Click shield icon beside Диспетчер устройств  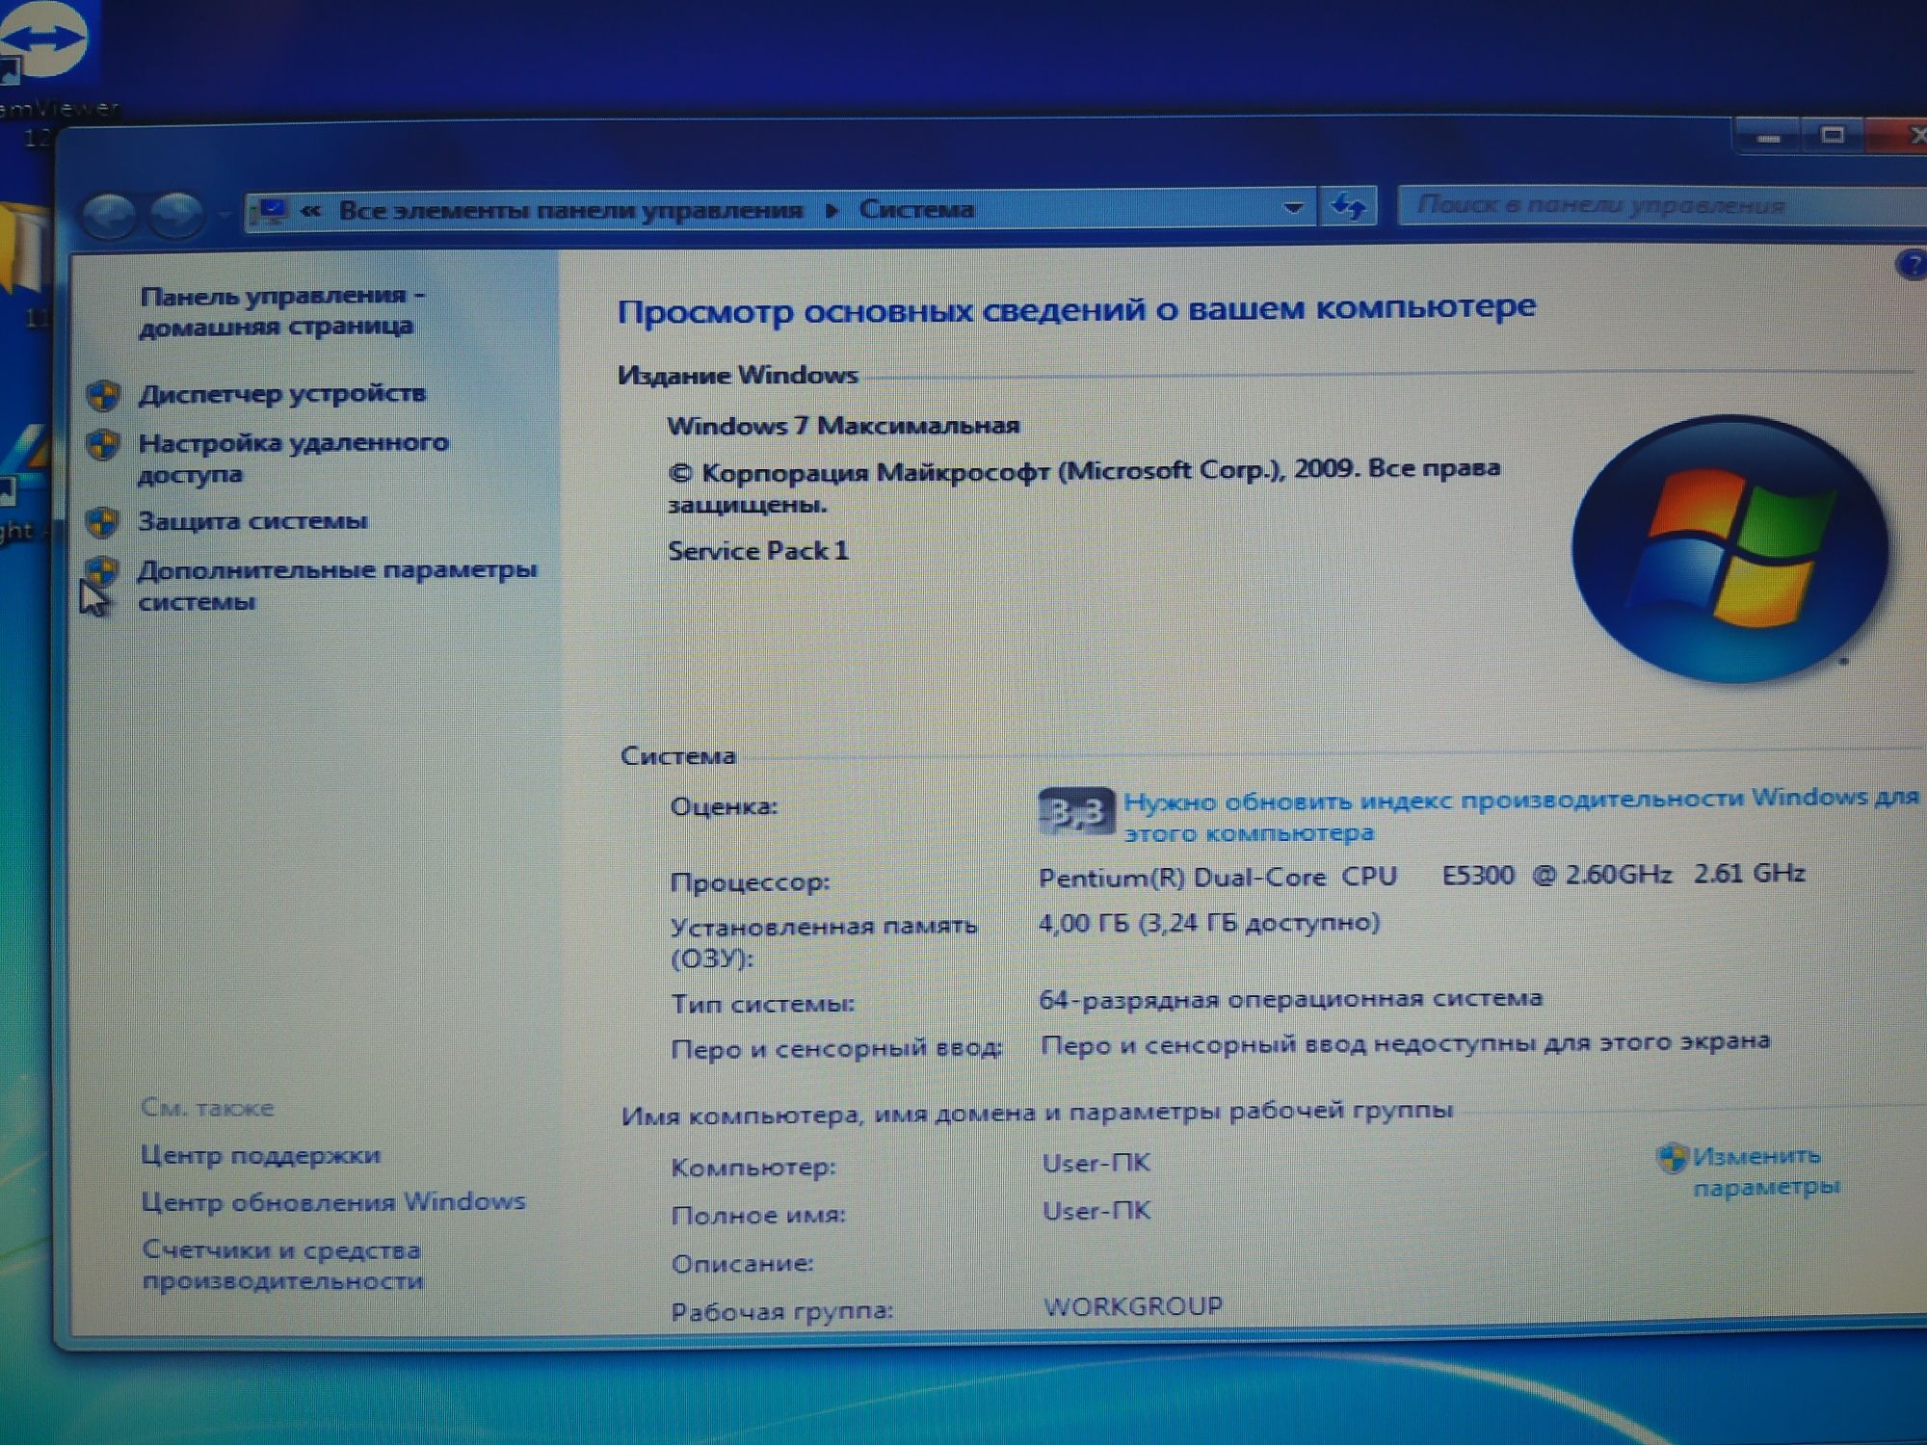pyautogui.click(x=103, y=395)
